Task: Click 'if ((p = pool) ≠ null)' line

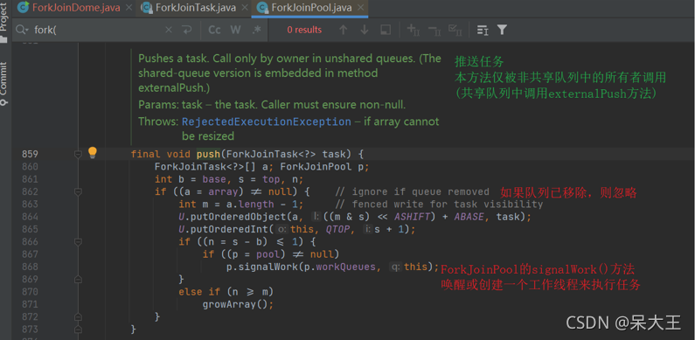Action: point(271,254)
